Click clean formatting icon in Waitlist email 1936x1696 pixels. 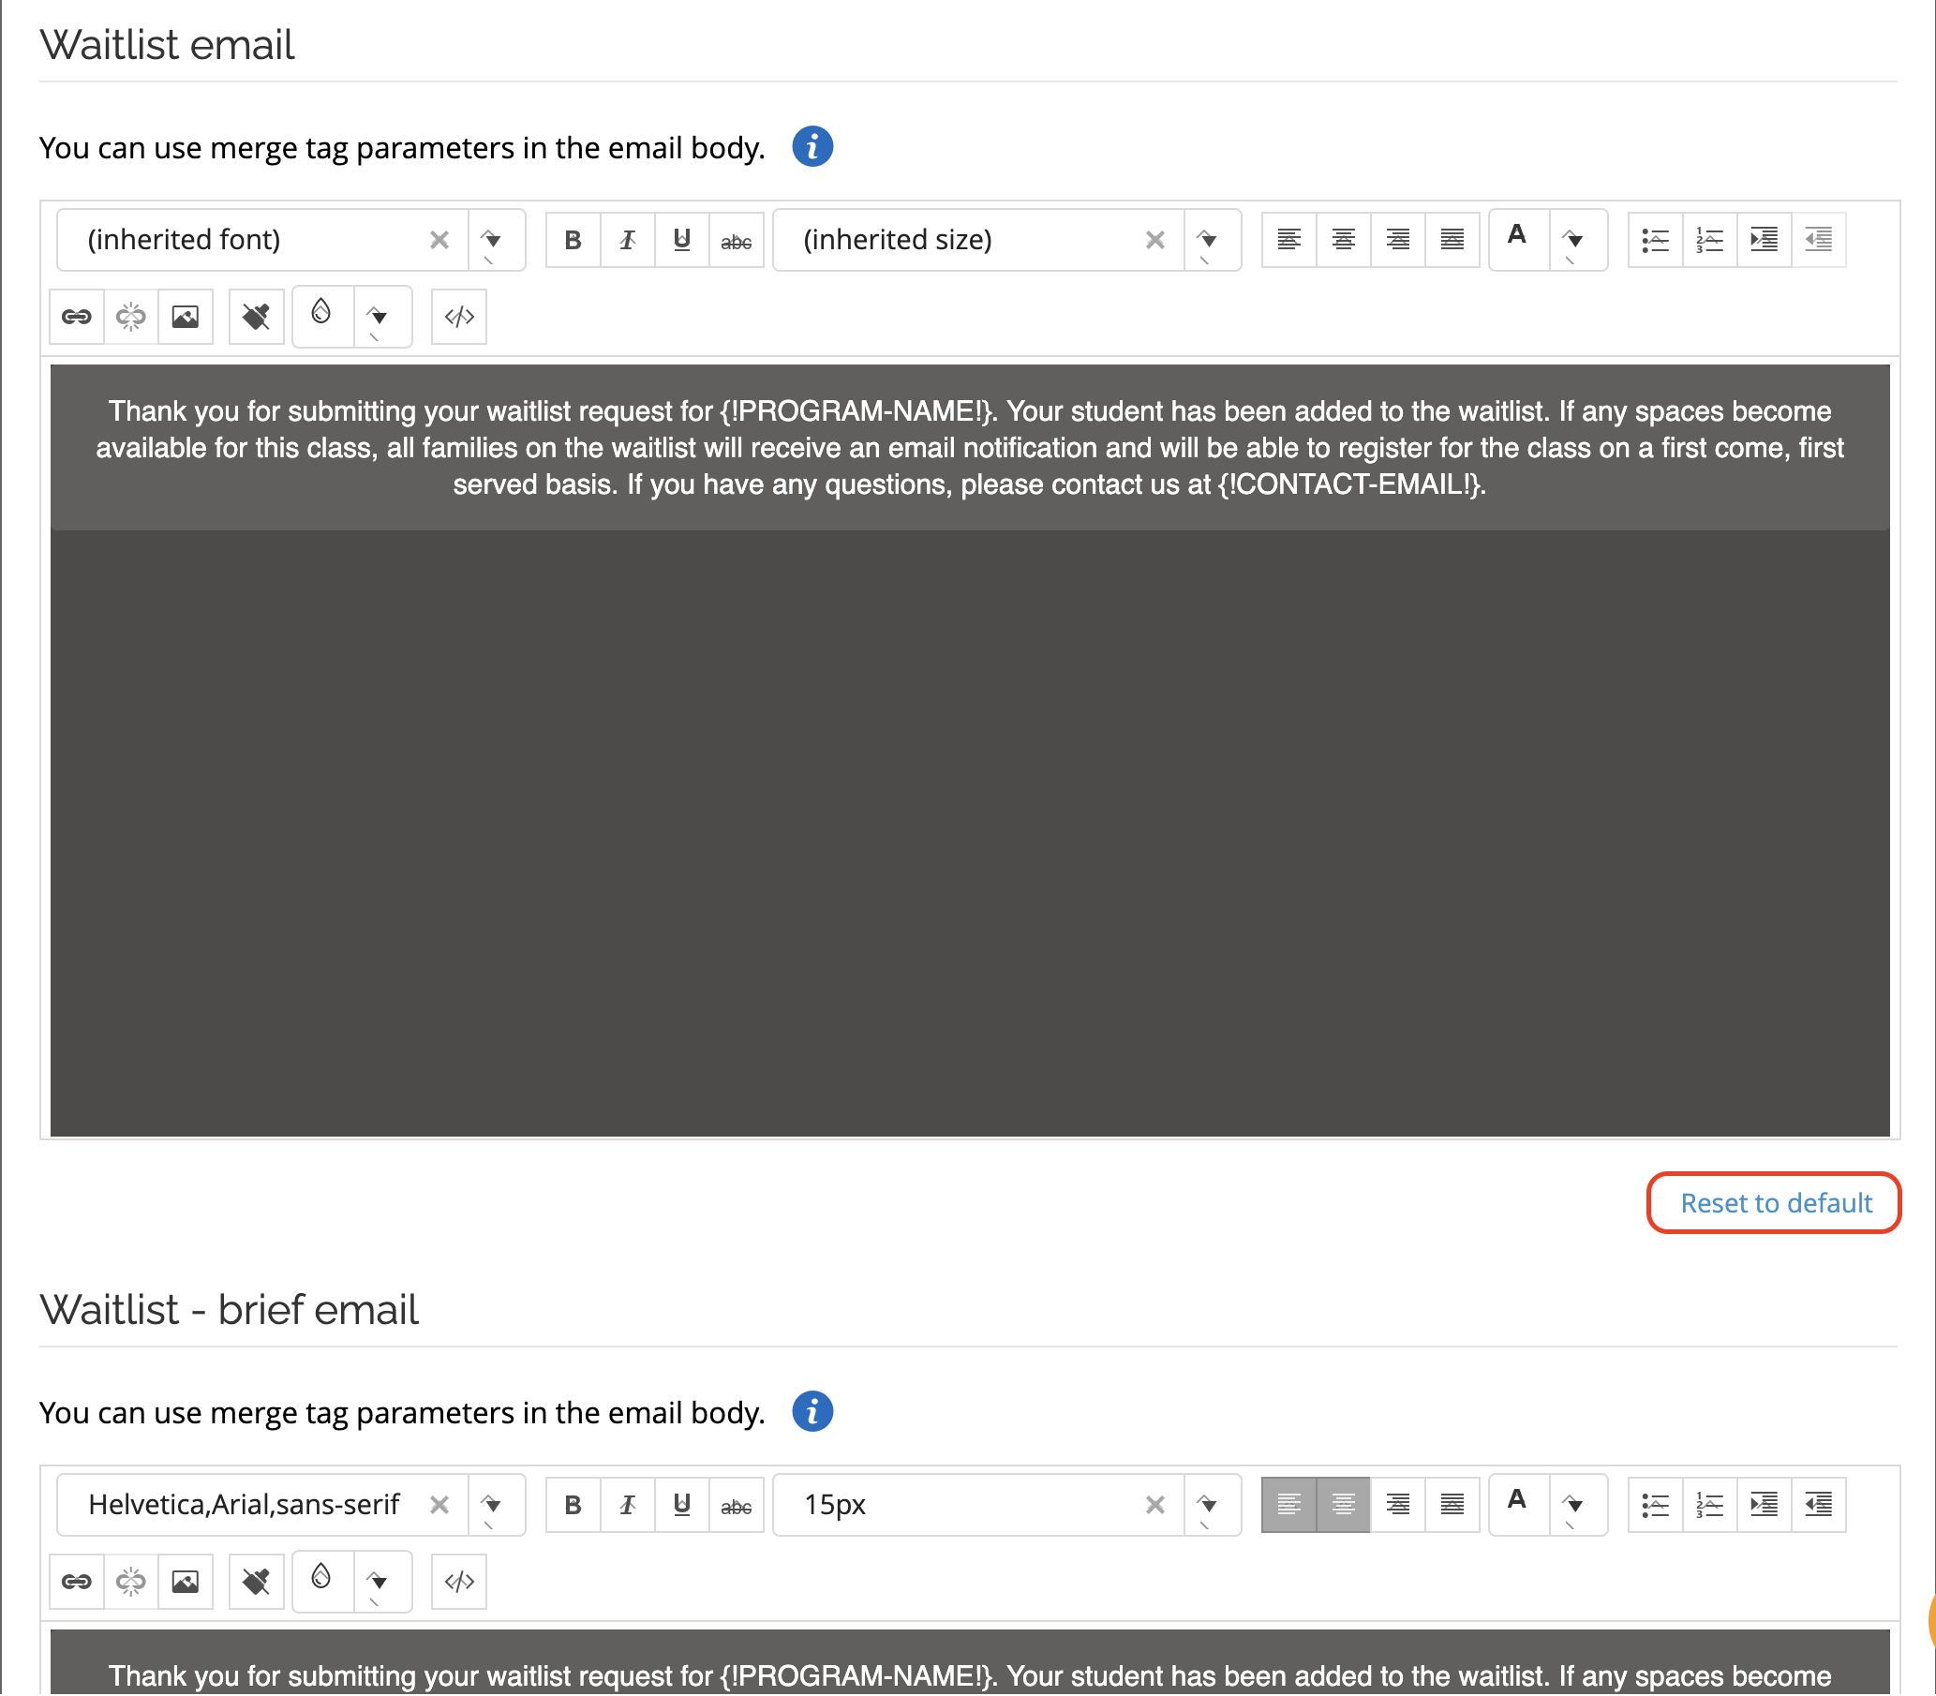(x=256, y=317)
